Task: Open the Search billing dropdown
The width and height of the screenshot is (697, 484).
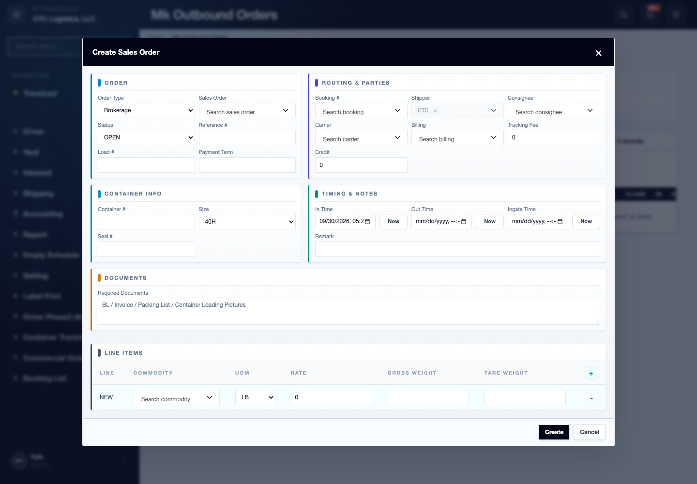Action: click(457, 137)
